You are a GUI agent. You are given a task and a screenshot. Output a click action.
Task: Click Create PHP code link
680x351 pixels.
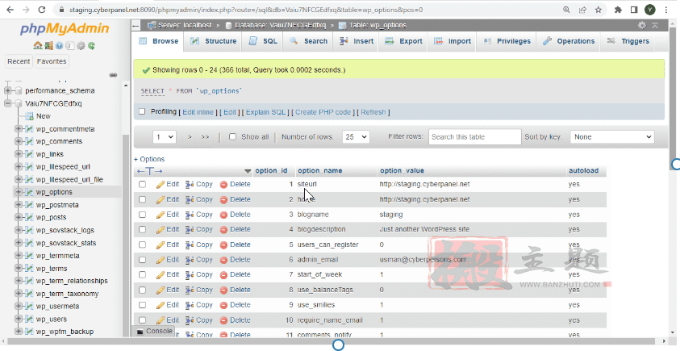pos(323,112)
